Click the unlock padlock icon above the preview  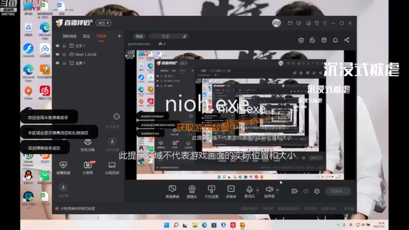(x=312, y=40)
